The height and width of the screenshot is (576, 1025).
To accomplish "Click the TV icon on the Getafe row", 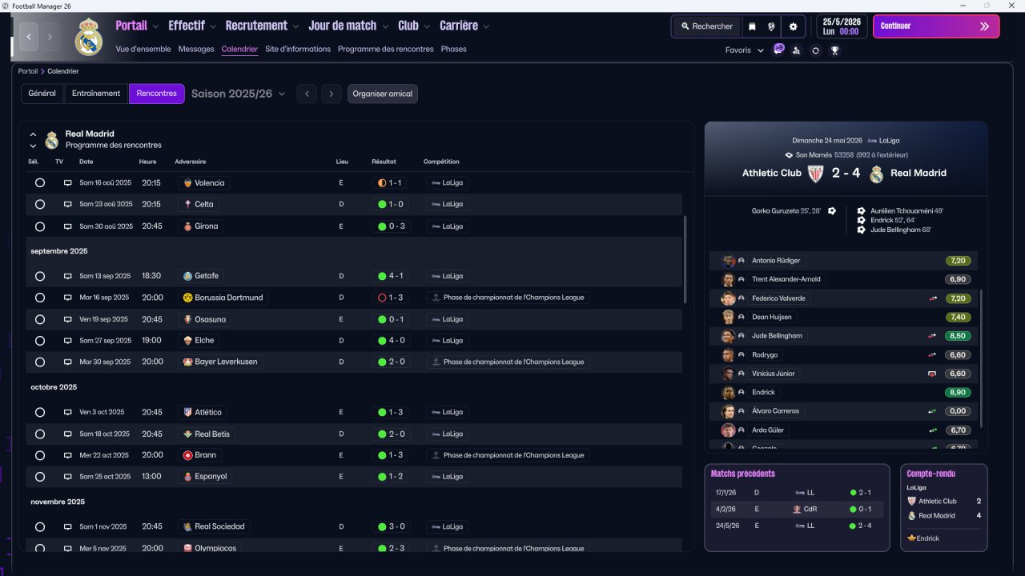I will tap(68, 277).
